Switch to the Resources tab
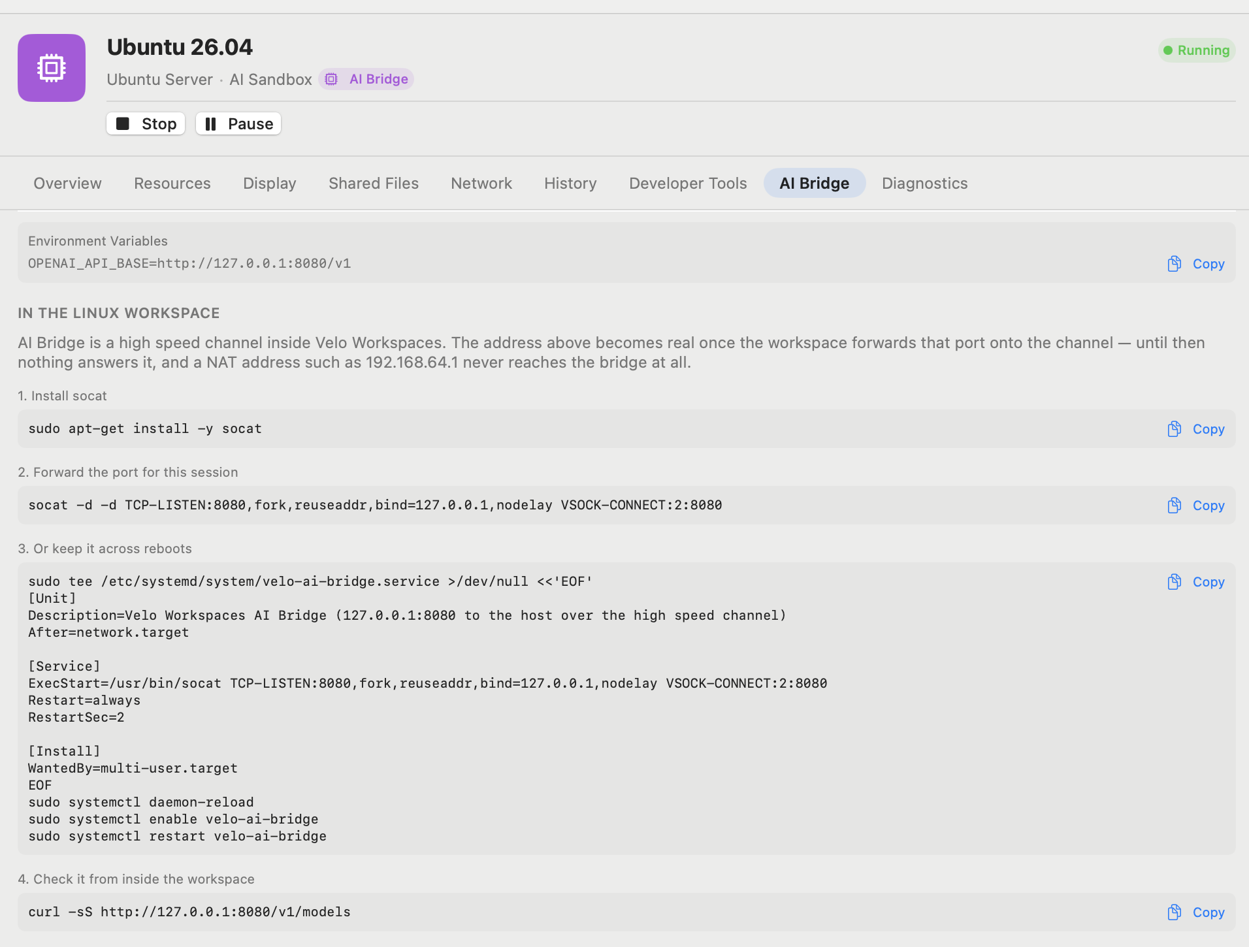The image size is (1249, 947). (x=172, y=184)
